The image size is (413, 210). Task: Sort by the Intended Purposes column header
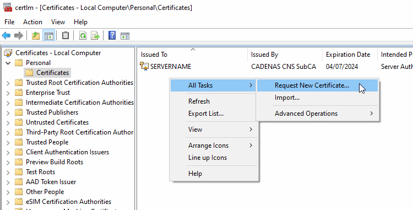[395, 55]
